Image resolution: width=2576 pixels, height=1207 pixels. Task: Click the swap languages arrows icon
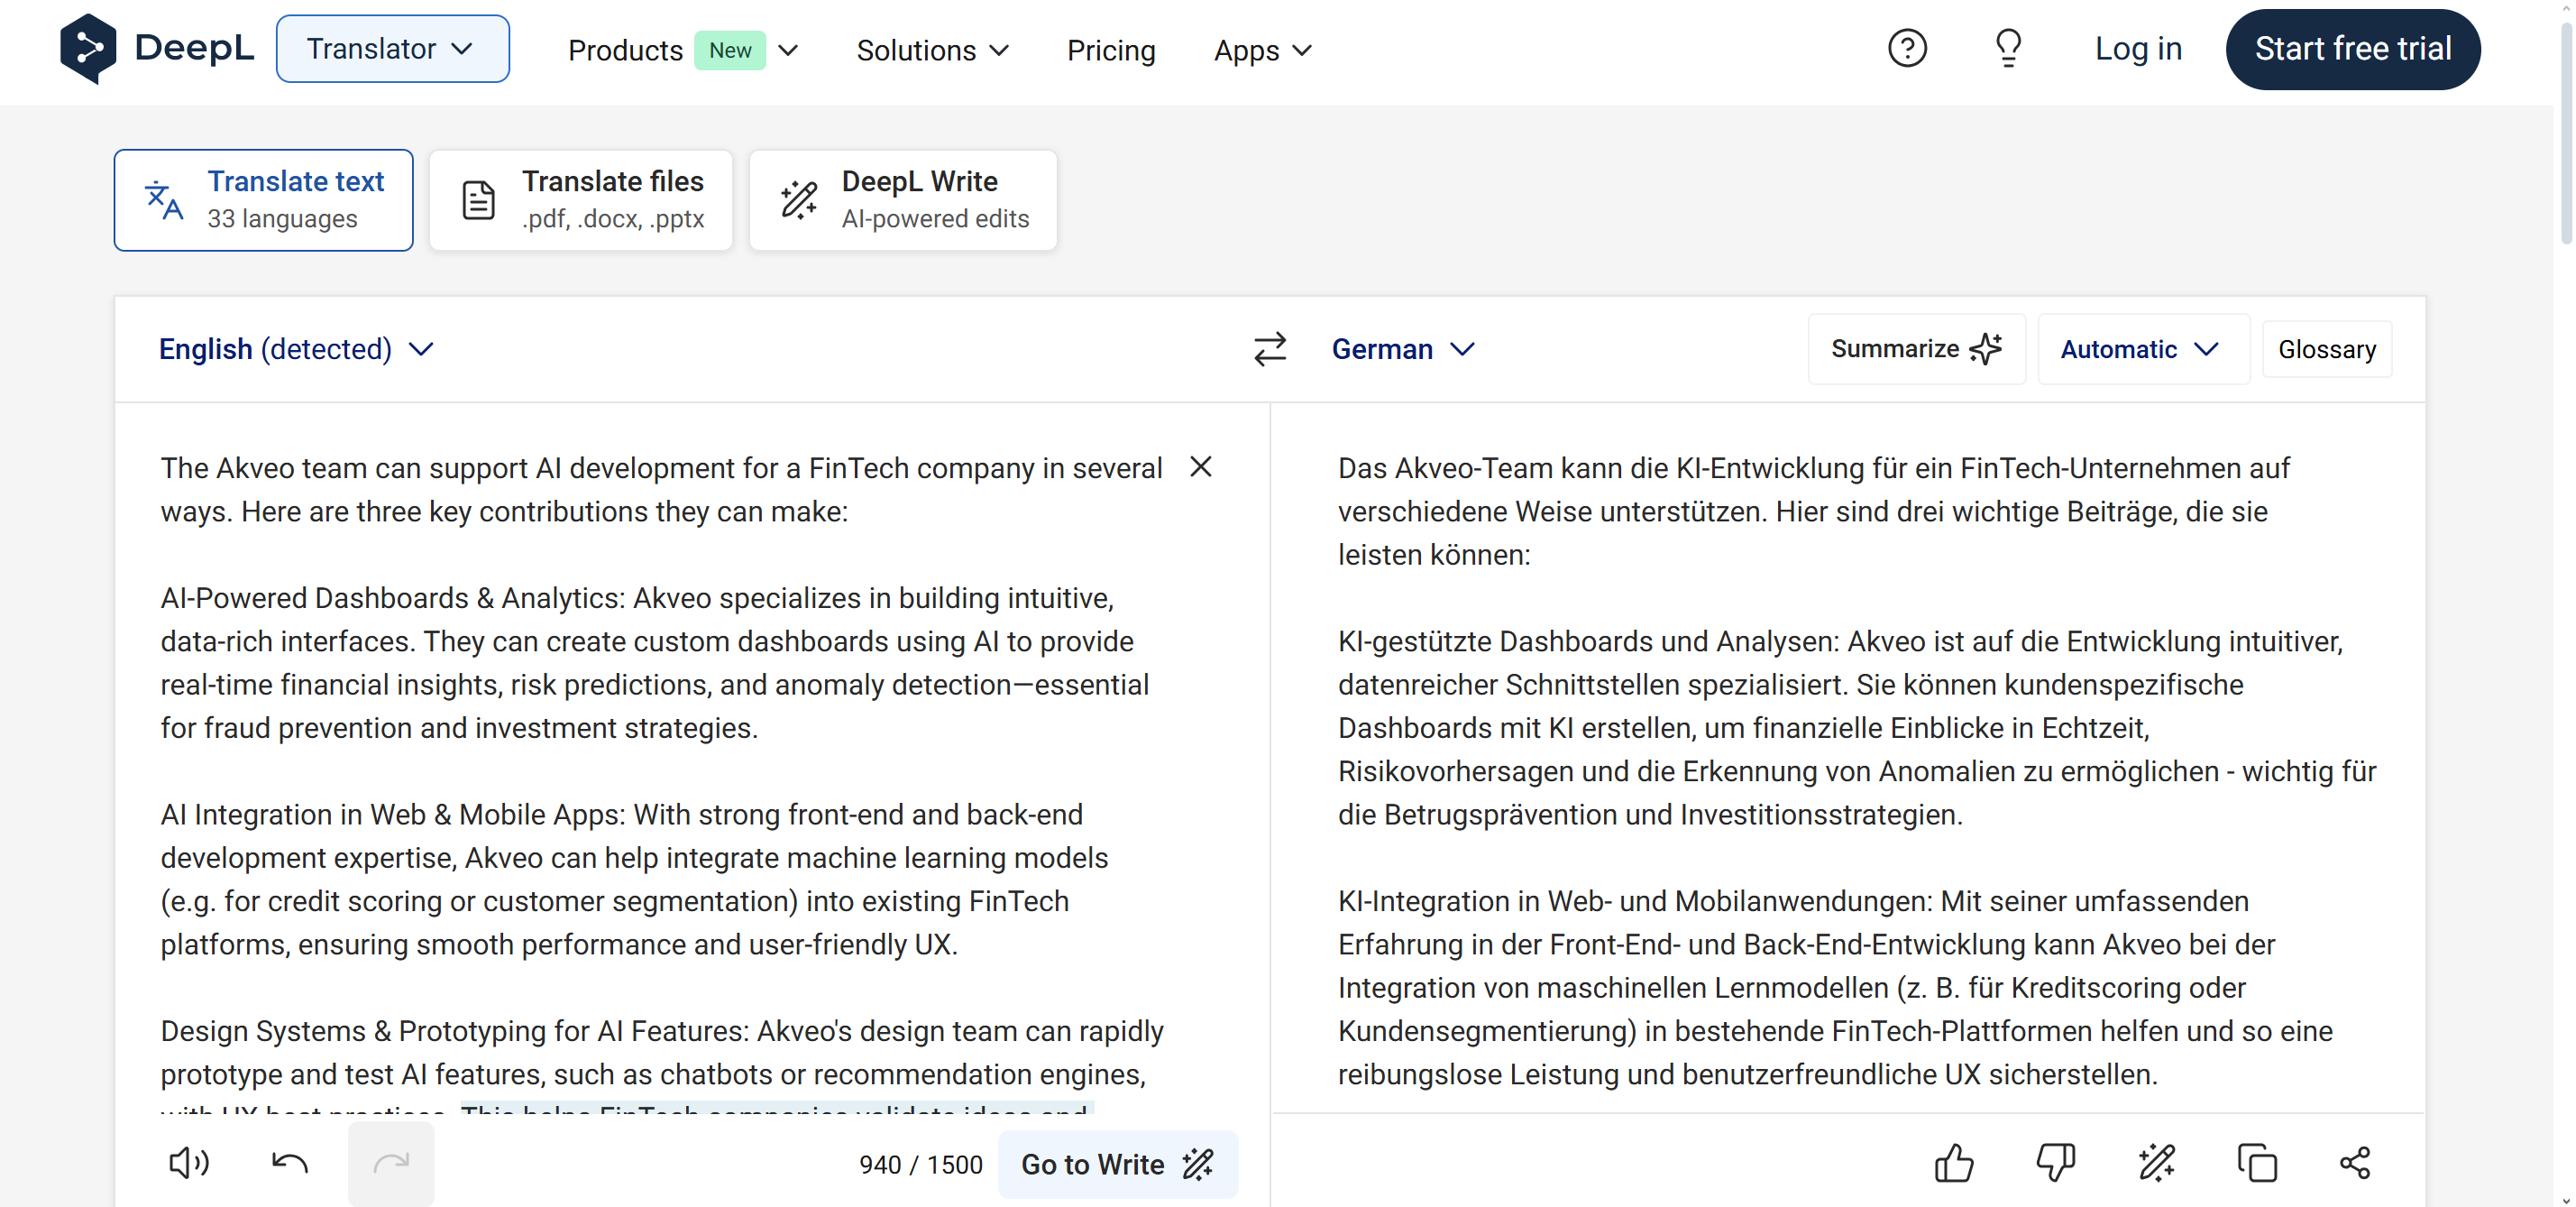pyautogui.click(x=1269, y=349)
